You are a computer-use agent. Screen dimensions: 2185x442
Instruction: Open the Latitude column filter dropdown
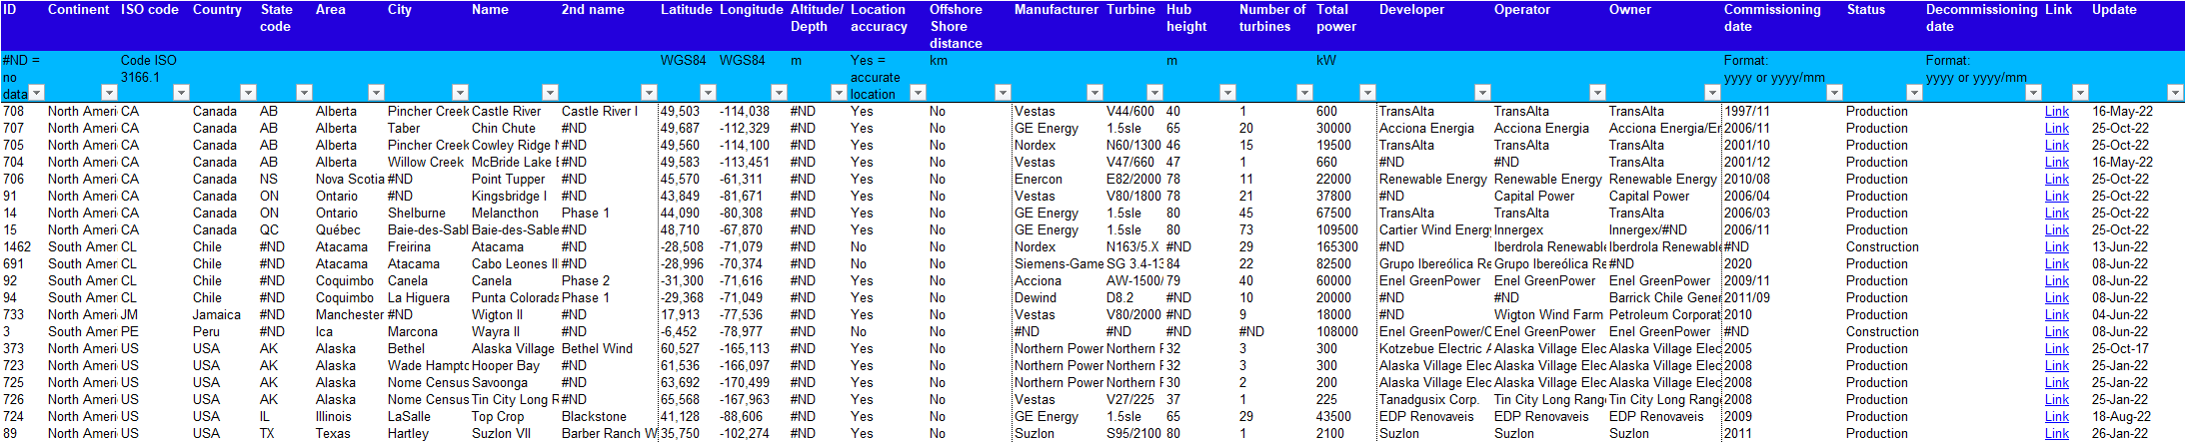pyautogui.click(x=708, y=93)
